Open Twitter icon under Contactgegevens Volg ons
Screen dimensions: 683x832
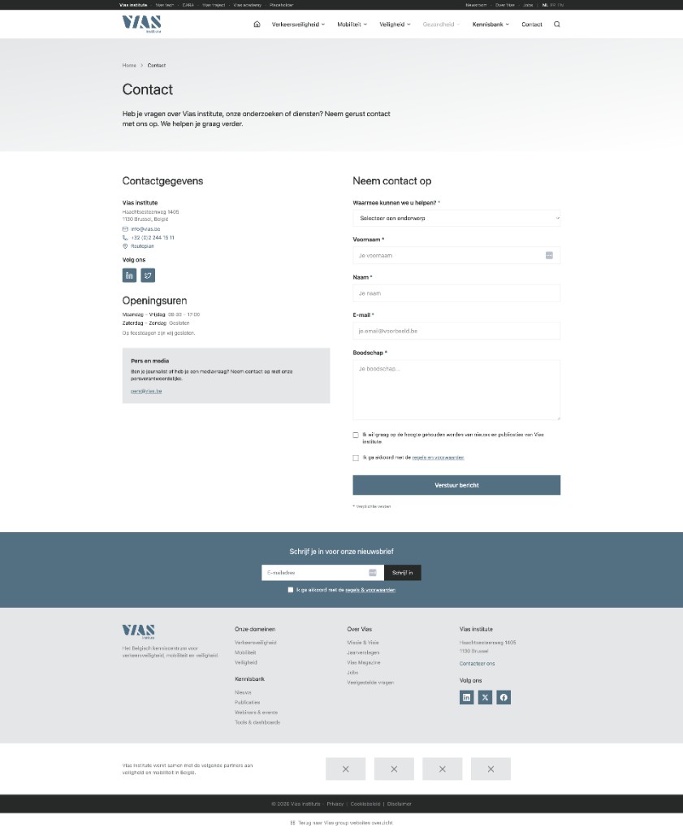[x=148, y=275]
